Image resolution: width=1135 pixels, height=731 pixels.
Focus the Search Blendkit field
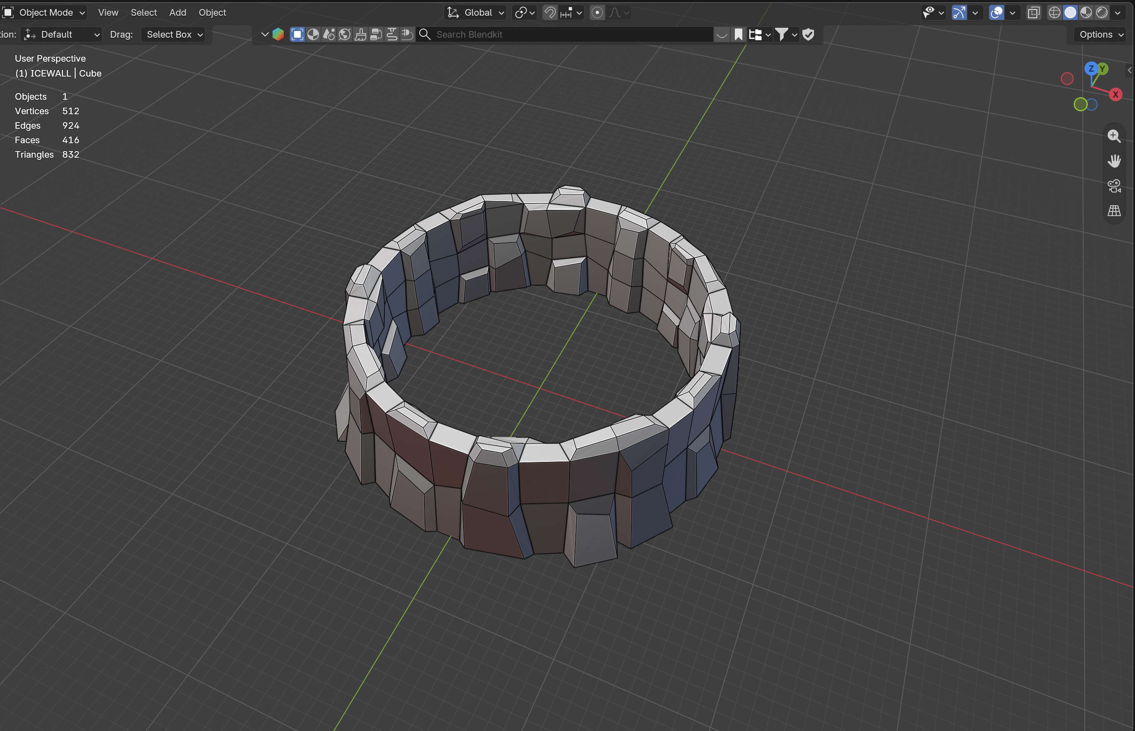[565, 34]
